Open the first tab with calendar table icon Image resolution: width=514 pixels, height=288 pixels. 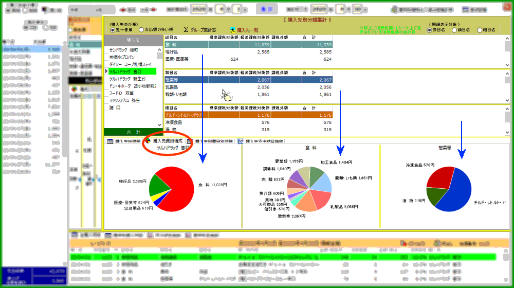124,141
